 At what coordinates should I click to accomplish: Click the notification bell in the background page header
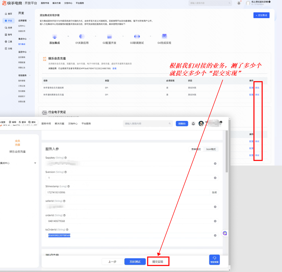point(239,3)
